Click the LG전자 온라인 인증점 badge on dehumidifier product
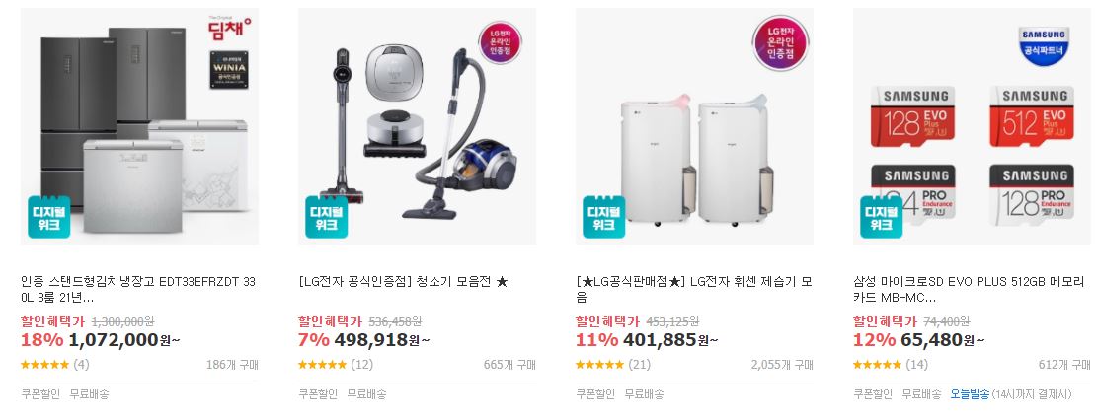This screenshot has width=1096, height=416. tap(780, 43)
